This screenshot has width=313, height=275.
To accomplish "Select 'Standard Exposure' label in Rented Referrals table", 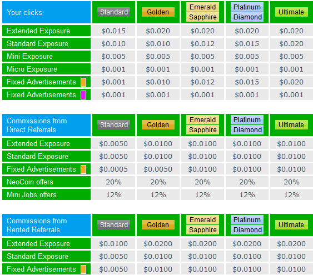I will click(x=38, y=257).
